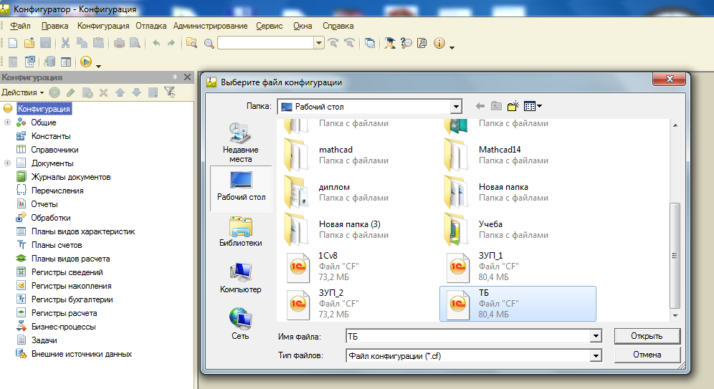
Task: Select the ЗУП_1 CF file
Action: tap(518, 266)
